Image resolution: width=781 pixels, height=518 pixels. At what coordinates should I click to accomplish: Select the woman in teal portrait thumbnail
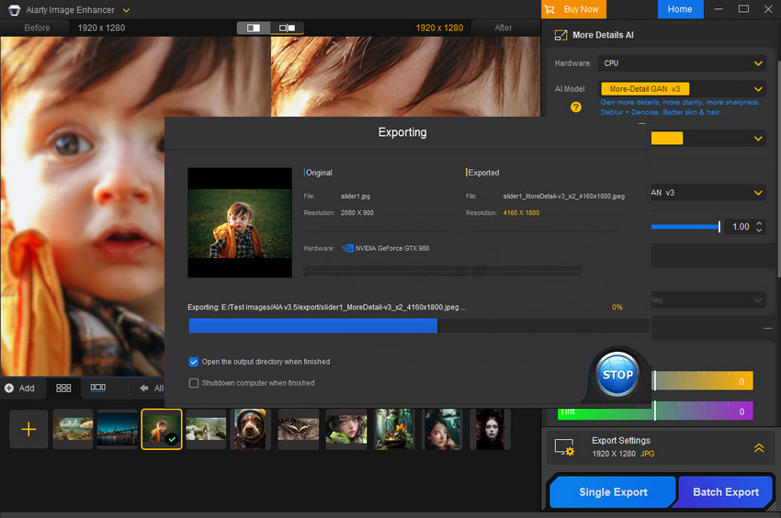(442, 429)
